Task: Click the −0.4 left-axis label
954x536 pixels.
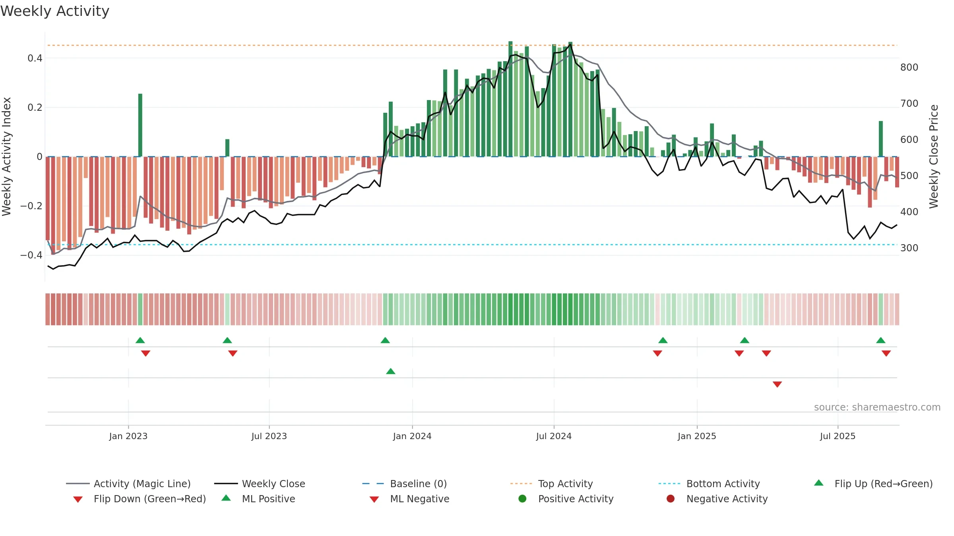Action: point(31,255)
